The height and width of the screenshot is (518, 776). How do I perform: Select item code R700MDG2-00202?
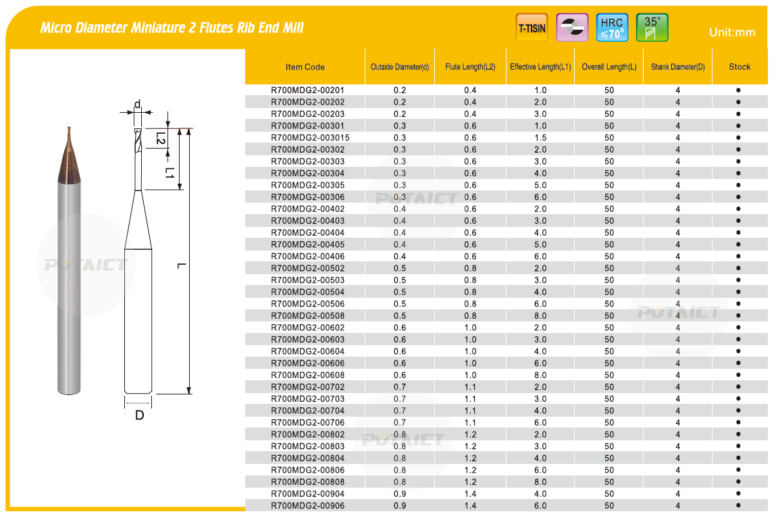[x=307, y=102]
